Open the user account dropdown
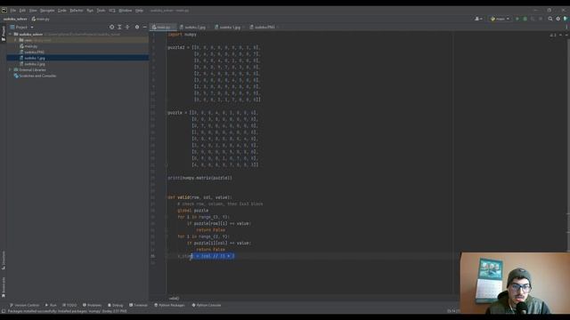The height and width of the screenshot is (320, 570). pos(479,19)
